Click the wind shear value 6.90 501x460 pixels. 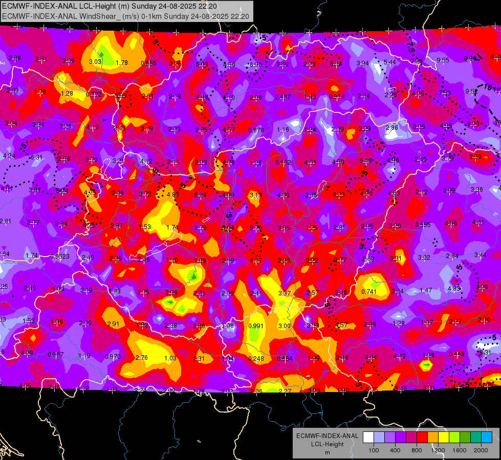pos(255,65)
